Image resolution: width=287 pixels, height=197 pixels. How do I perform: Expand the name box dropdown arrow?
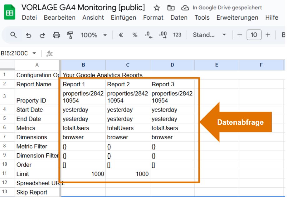click(x=34, y=53)
